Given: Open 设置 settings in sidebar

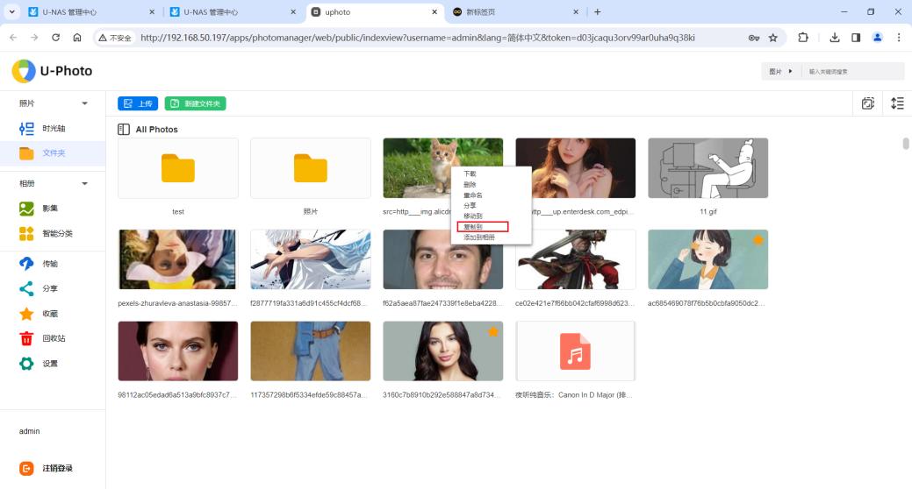Looking at the screenshot, I should click(x=49, y=364).
